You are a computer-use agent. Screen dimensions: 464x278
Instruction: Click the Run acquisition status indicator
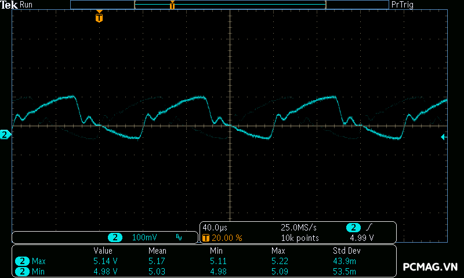click(x=26, y=5)
